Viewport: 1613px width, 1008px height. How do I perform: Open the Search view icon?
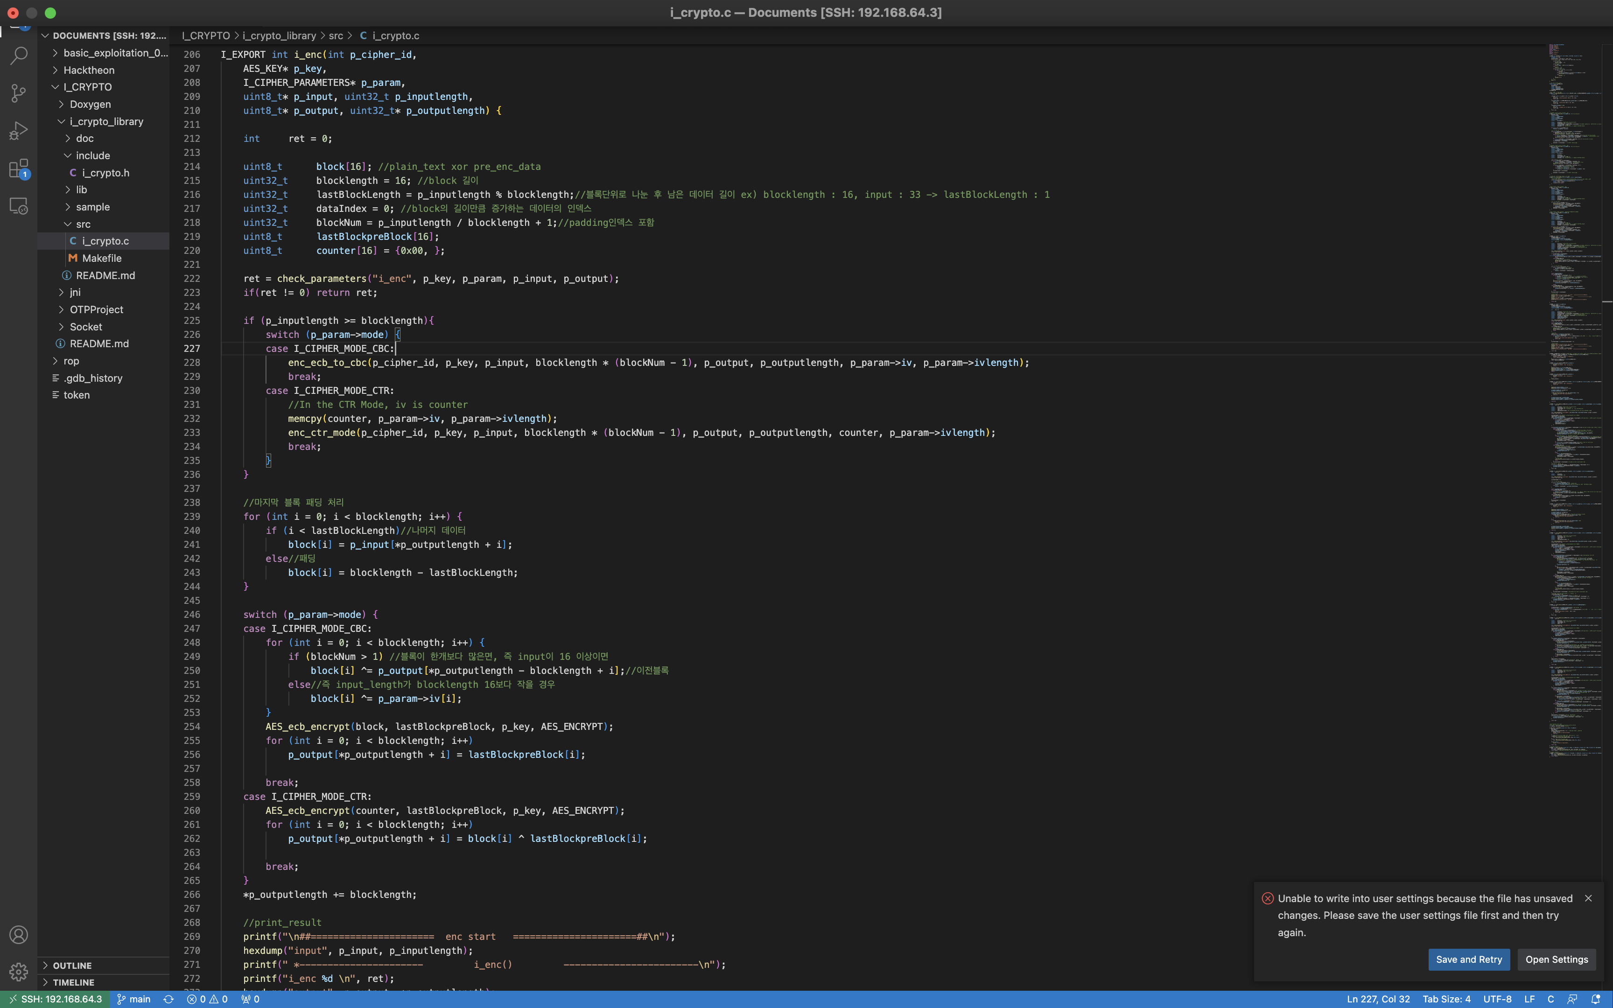19,56
